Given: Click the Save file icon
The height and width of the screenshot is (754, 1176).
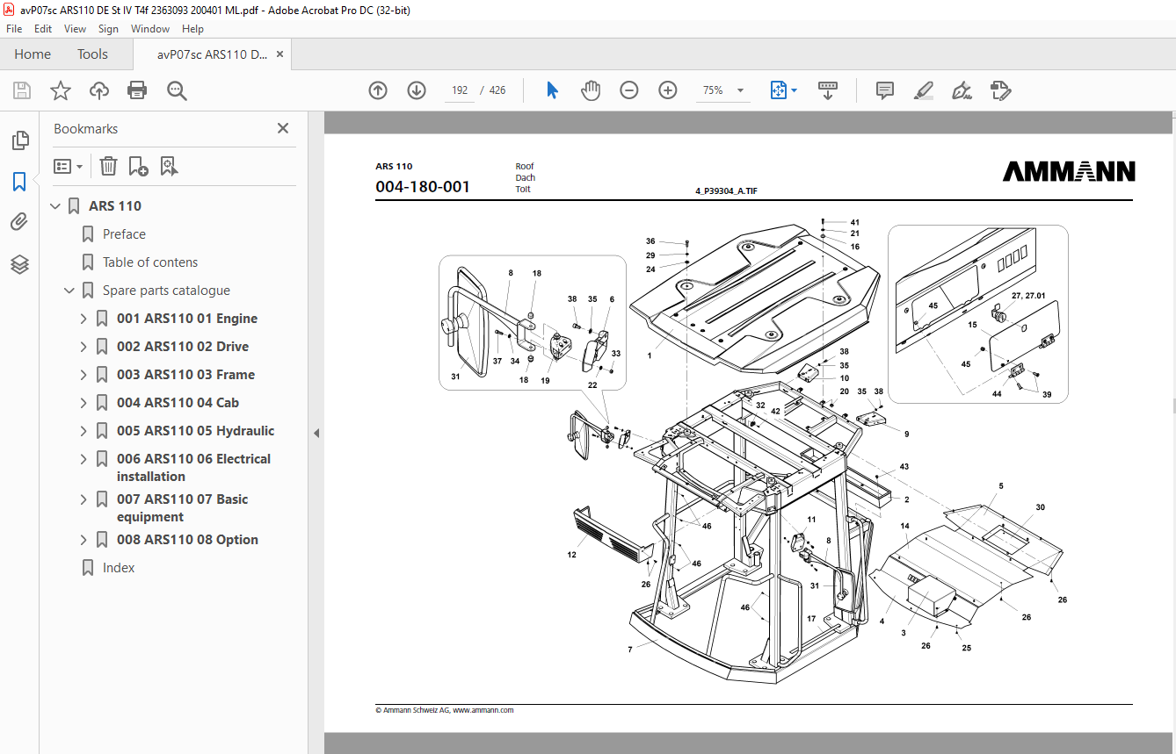Looking at the screenshot, I should pyautogui.click(x=22, y=90).
